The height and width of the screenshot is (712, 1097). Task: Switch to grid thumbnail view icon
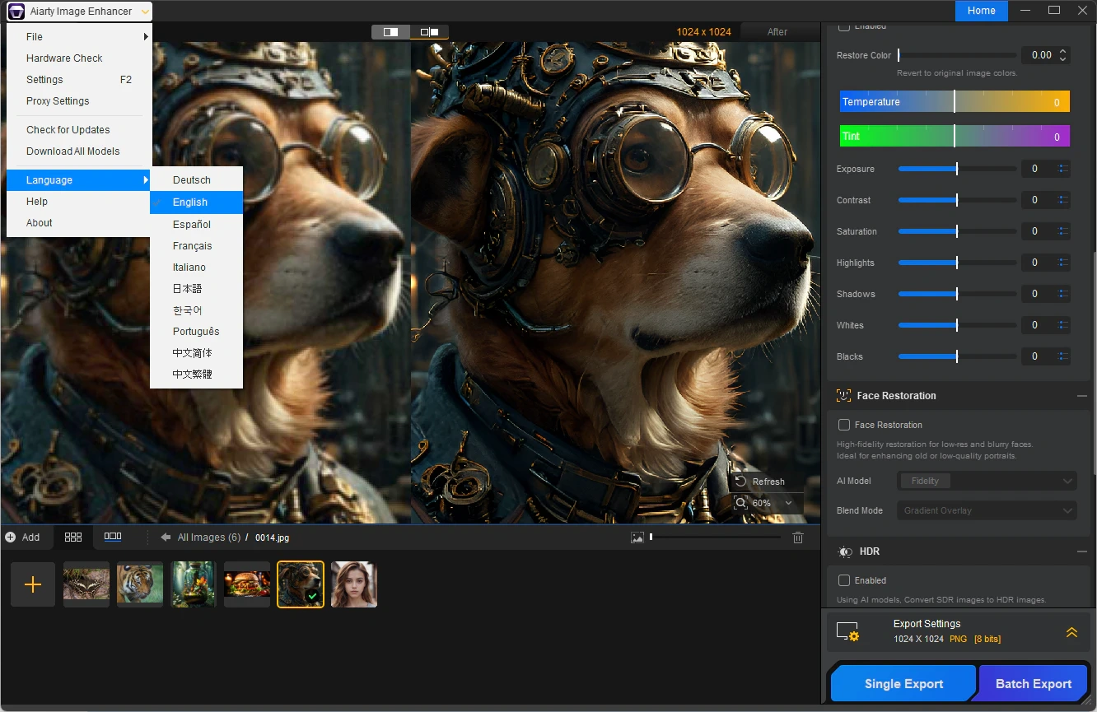pyautogui.click(x=73, y=537)
